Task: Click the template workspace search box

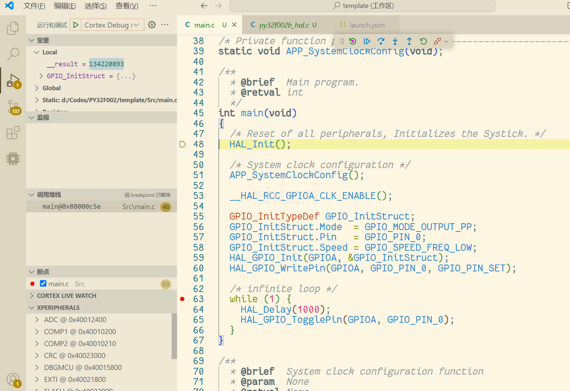Action: (362, 6)
